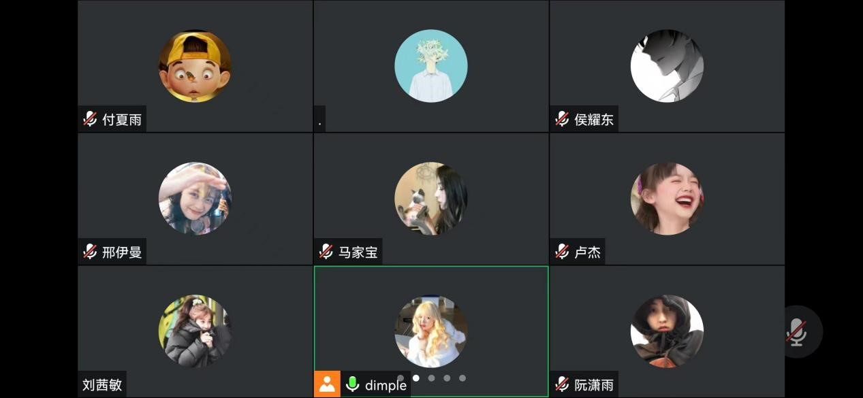Screen dimensions: 863x398
Task: Click the muted mic icon beside 卢杰
Action: (562, 252)
